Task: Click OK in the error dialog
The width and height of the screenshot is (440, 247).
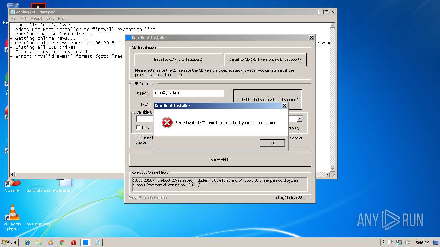Action: (x=272, y=143)
